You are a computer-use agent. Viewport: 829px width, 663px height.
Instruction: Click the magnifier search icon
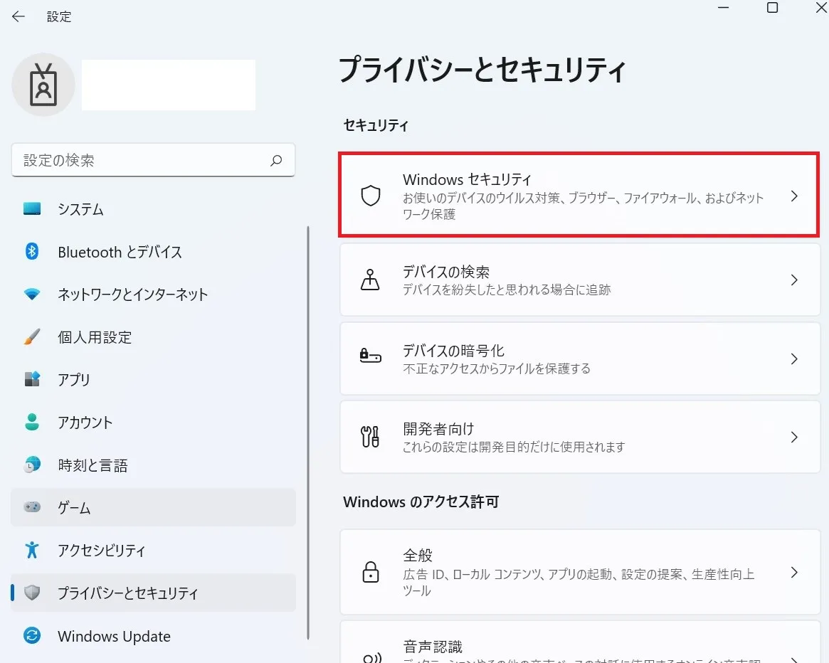pos(276,161)
